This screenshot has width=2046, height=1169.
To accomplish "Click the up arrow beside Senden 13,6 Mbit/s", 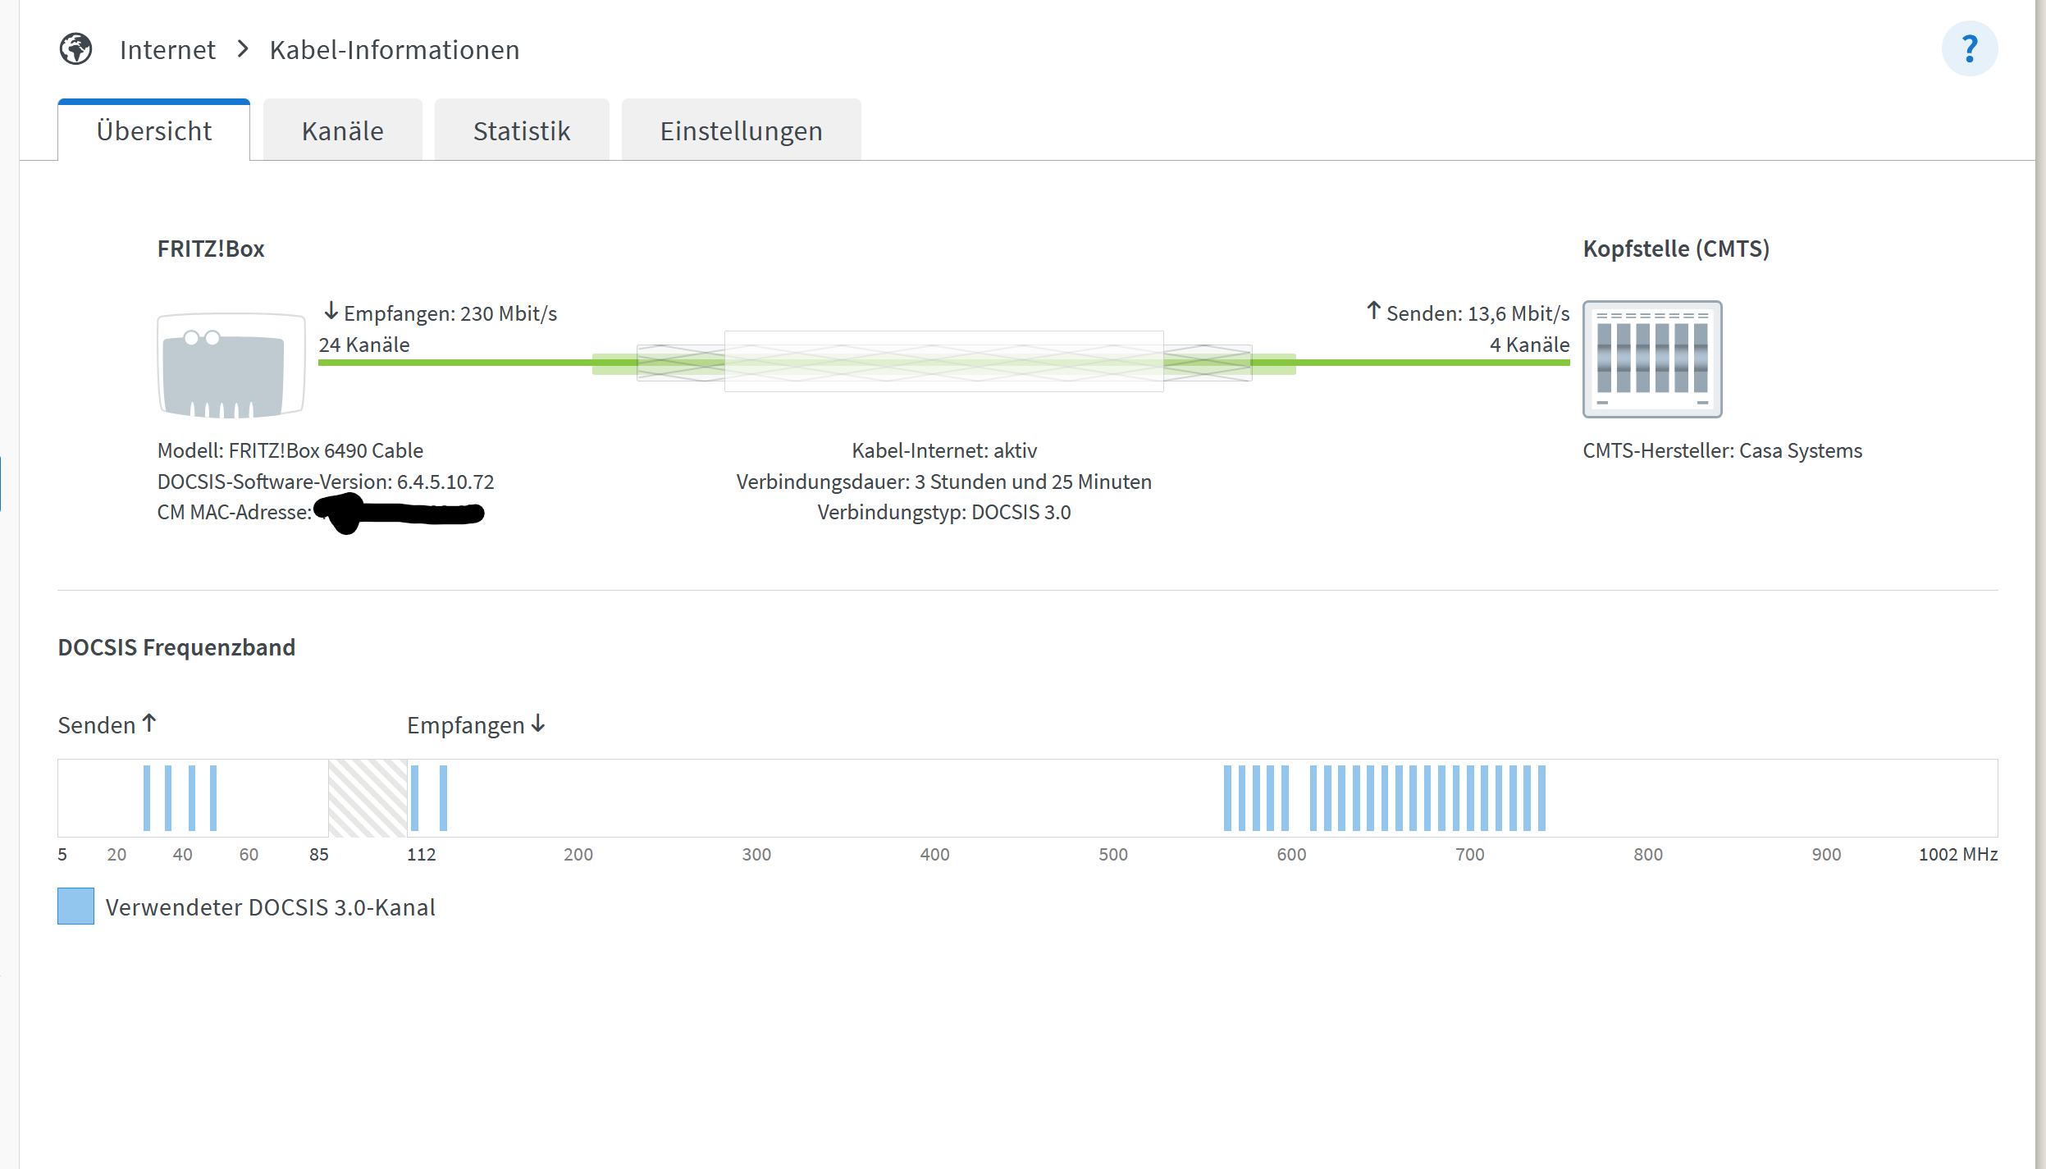I will (1373, 311).
